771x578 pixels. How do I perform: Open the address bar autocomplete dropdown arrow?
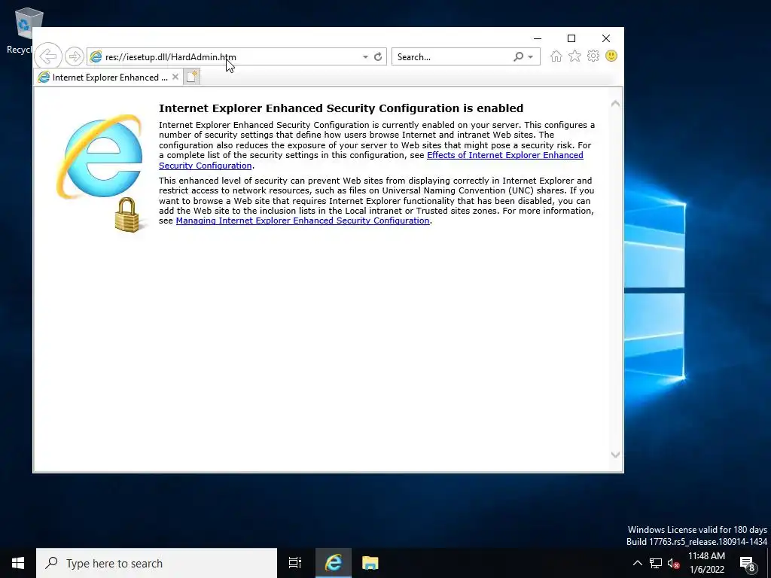[x=365, y=57]
